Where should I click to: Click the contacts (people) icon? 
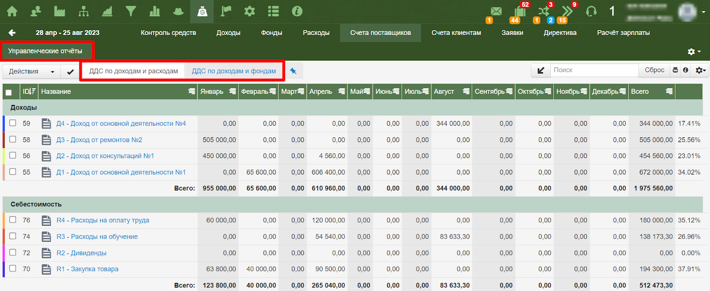point(36,11)
